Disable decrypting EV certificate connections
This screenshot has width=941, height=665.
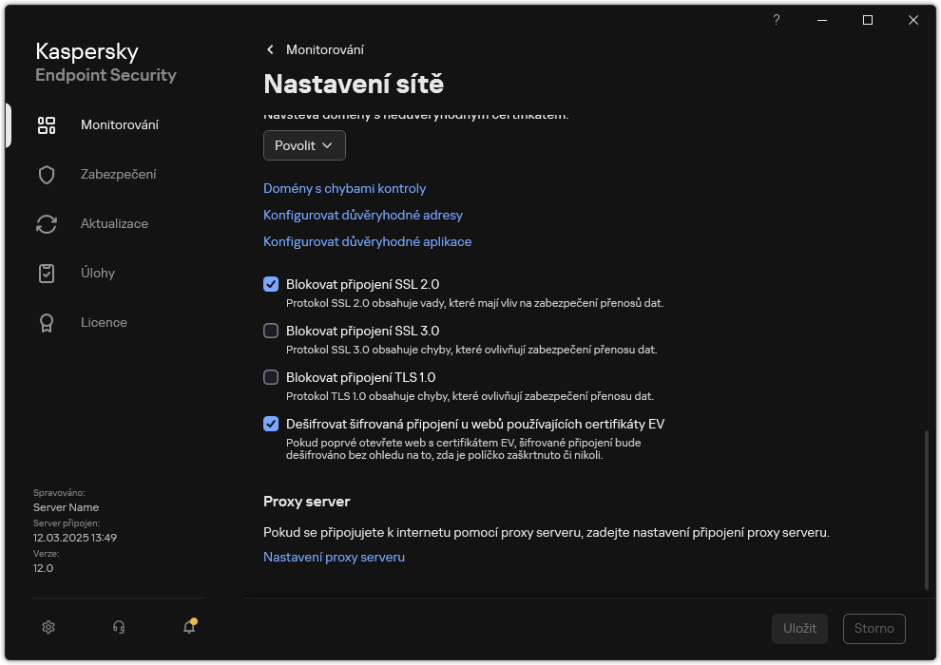[271, 423]
